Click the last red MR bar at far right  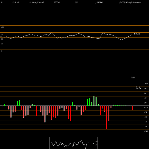coord(132,108)
